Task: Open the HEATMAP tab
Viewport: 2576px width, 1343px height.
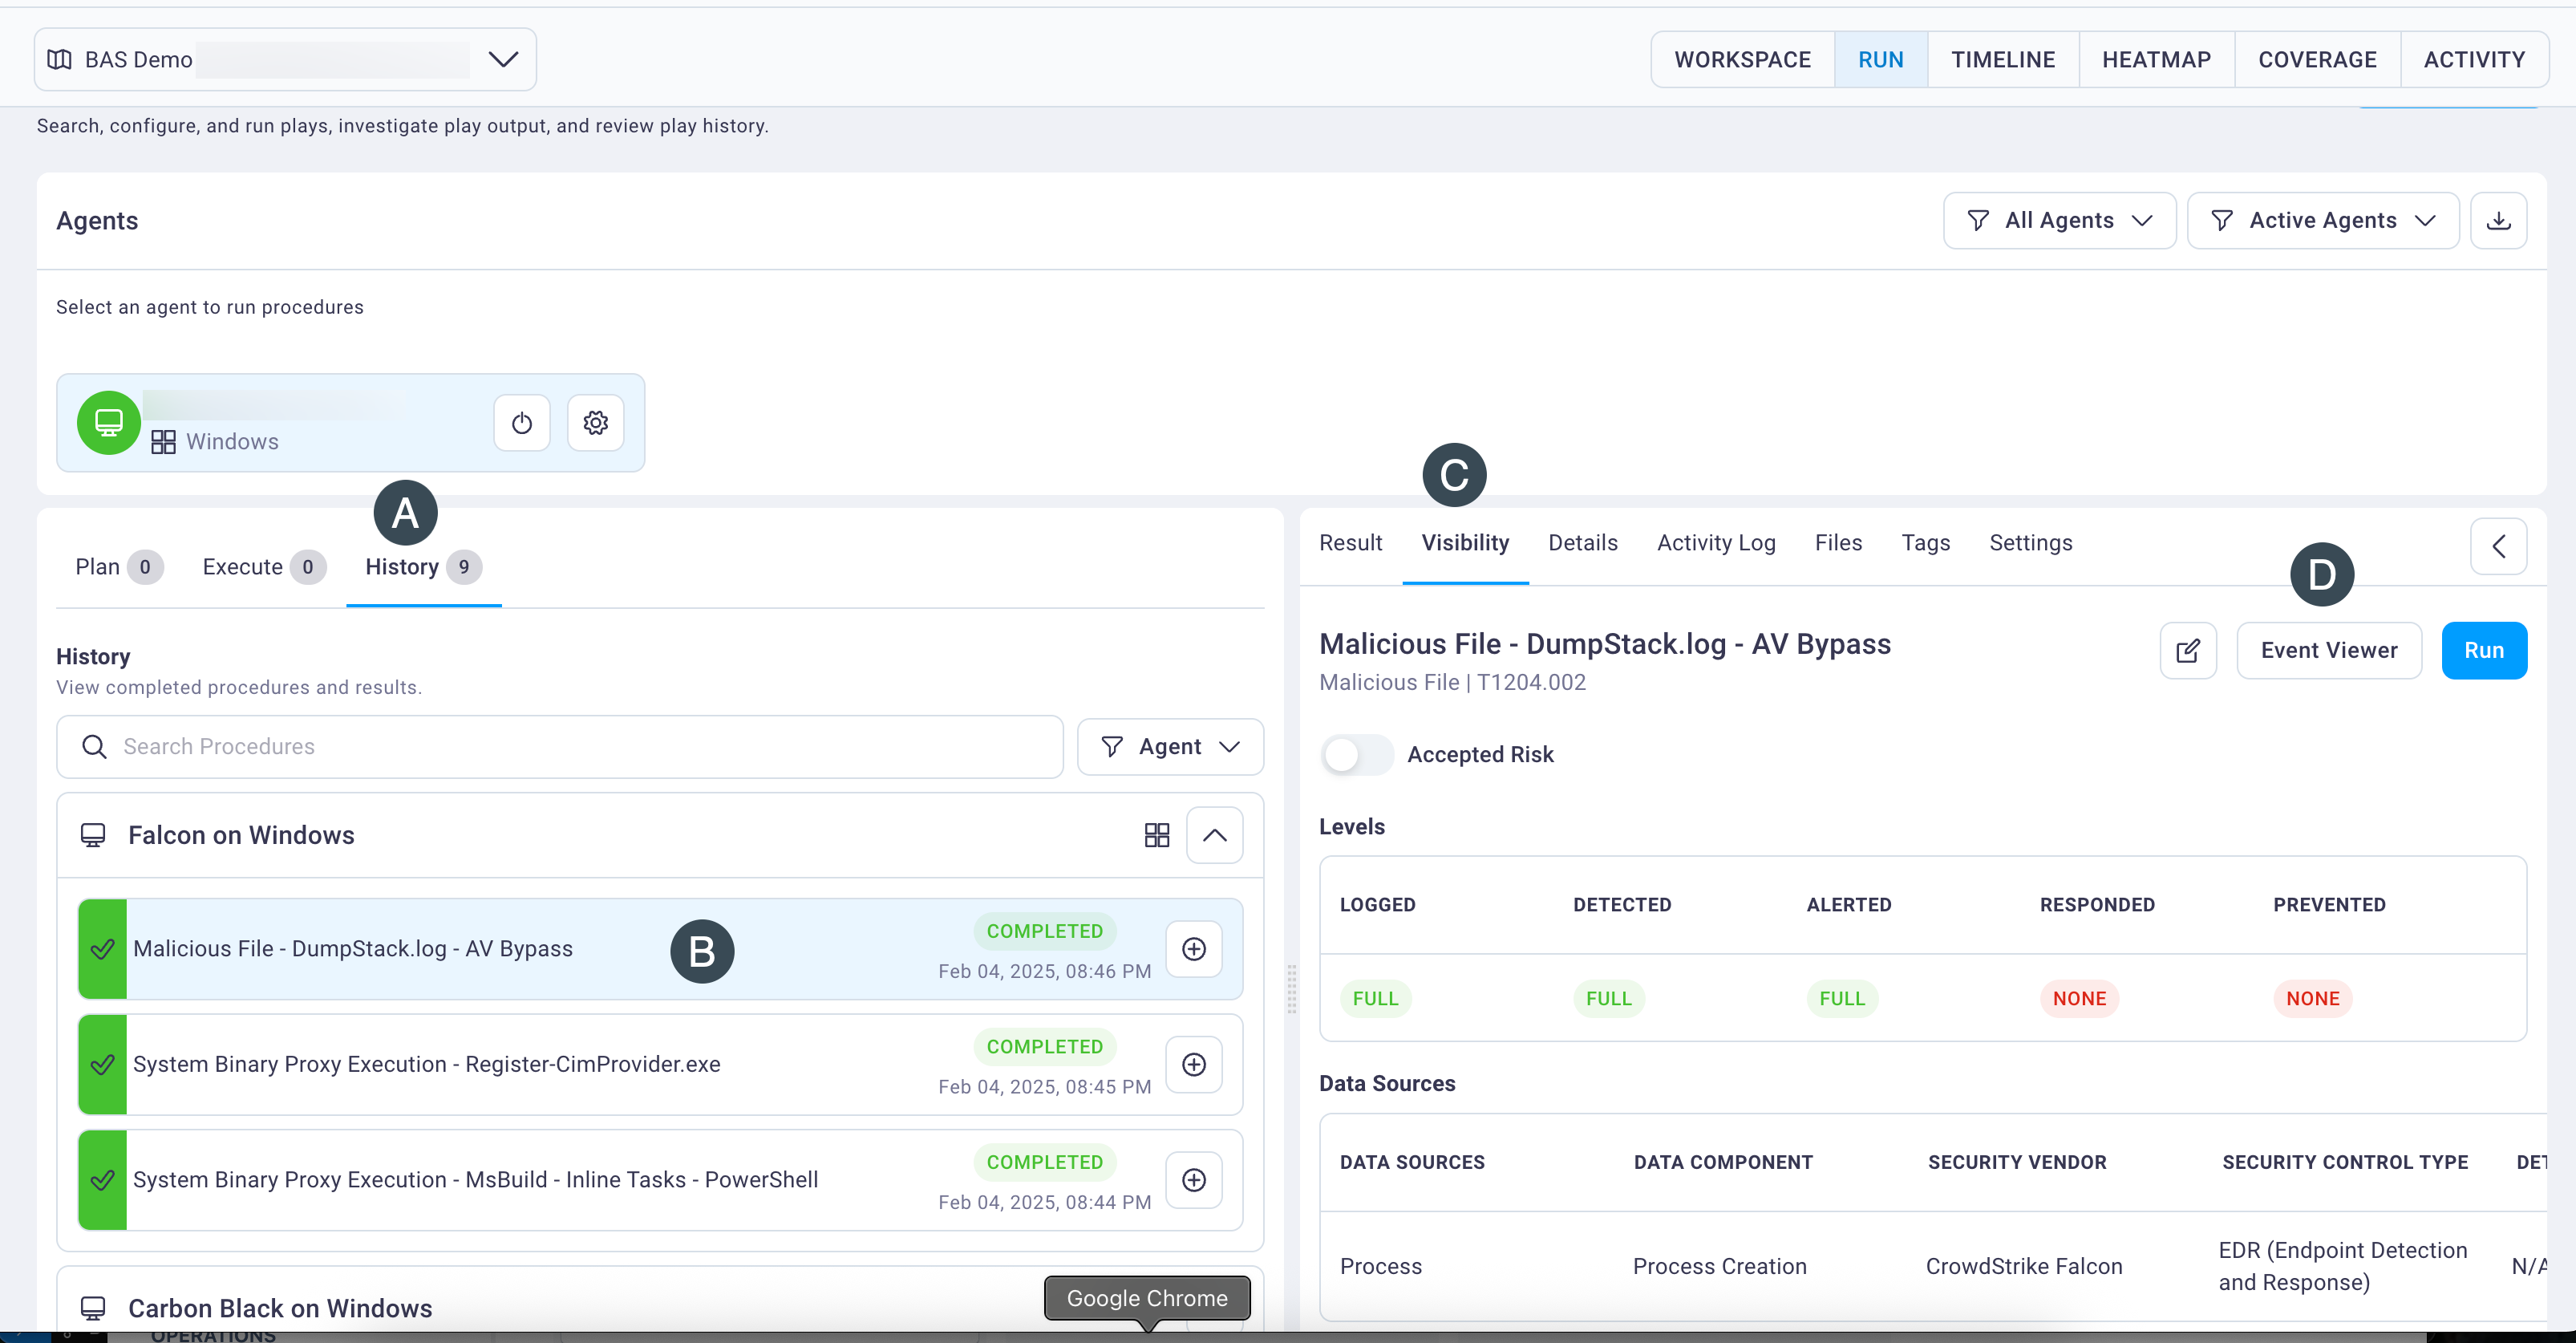Action: pyautogui.click(x=2156, y=60)
